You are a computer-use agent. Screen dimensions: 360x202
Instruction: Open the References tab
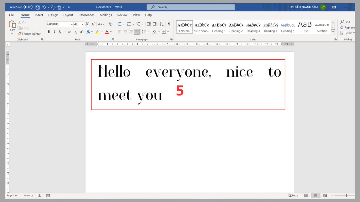tap(86, 15)
